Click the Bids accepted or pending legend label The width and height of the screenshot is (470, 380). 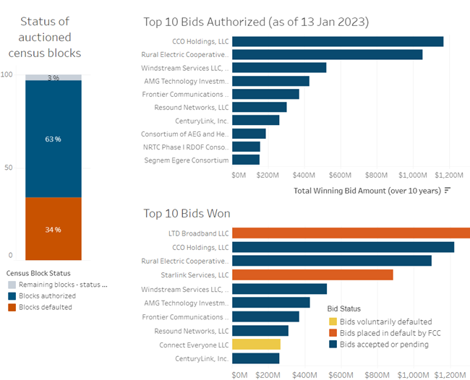(x=384, y=345)
